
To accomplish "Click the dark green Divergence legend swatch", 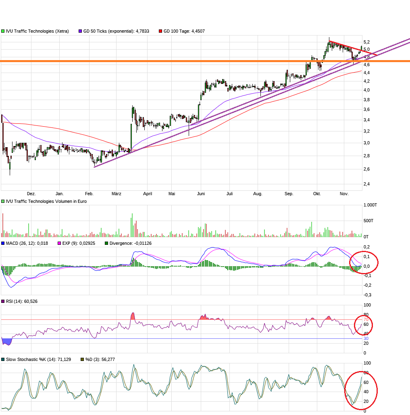I will (106, 243).
